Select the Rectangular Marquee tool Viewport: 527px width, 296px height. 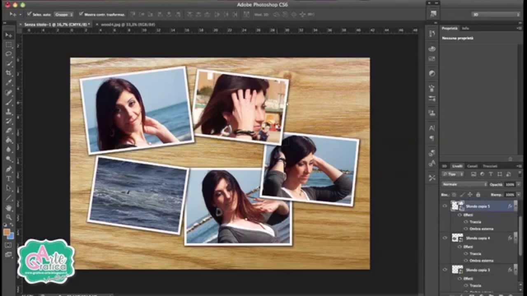(x=9, y=45)
